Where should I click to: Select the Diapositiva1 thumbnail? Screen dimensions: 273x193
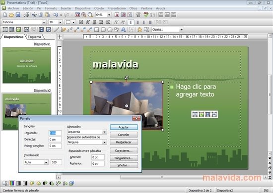[27, 65]
